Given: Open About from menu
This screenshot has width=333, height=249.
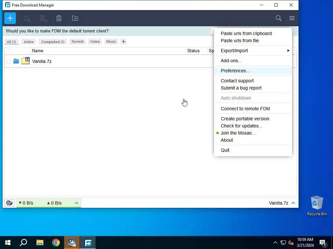Looking at the screenshot, I should [253, 140].
